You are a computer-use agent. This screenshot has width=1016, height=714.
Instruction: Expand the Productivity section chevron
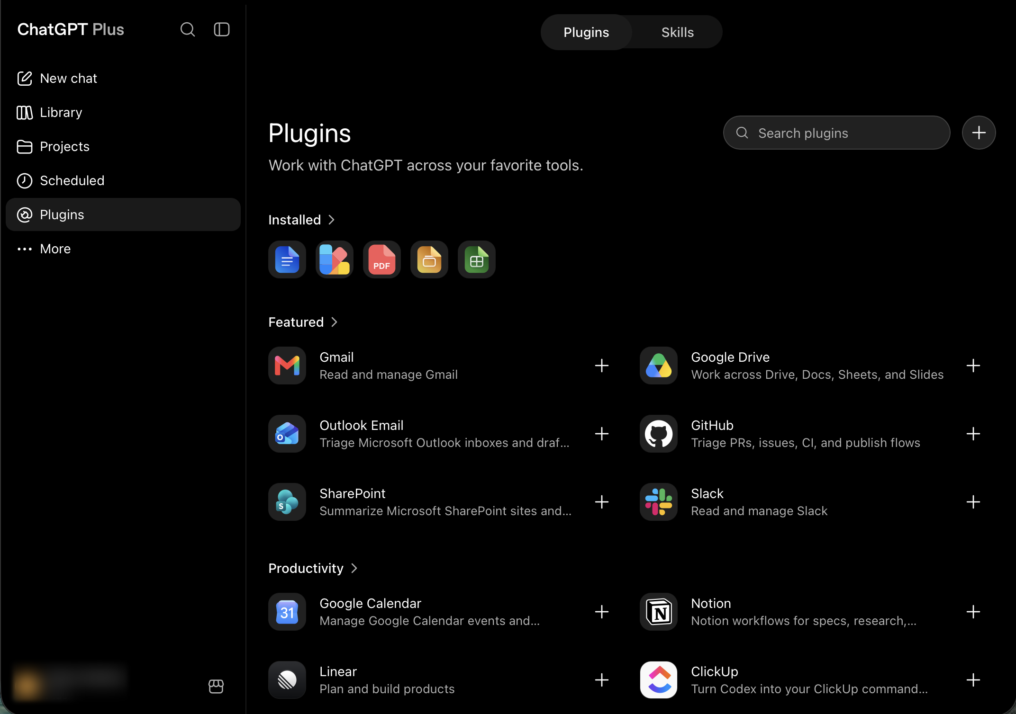pyautogui.click(x=354, y=568)
